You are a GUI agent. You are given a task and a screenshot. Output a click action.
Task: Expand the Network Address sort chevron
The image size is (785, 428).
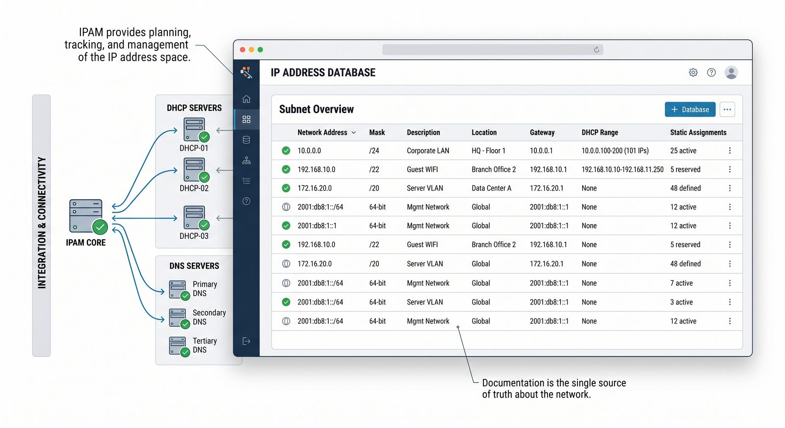[354, 133]
